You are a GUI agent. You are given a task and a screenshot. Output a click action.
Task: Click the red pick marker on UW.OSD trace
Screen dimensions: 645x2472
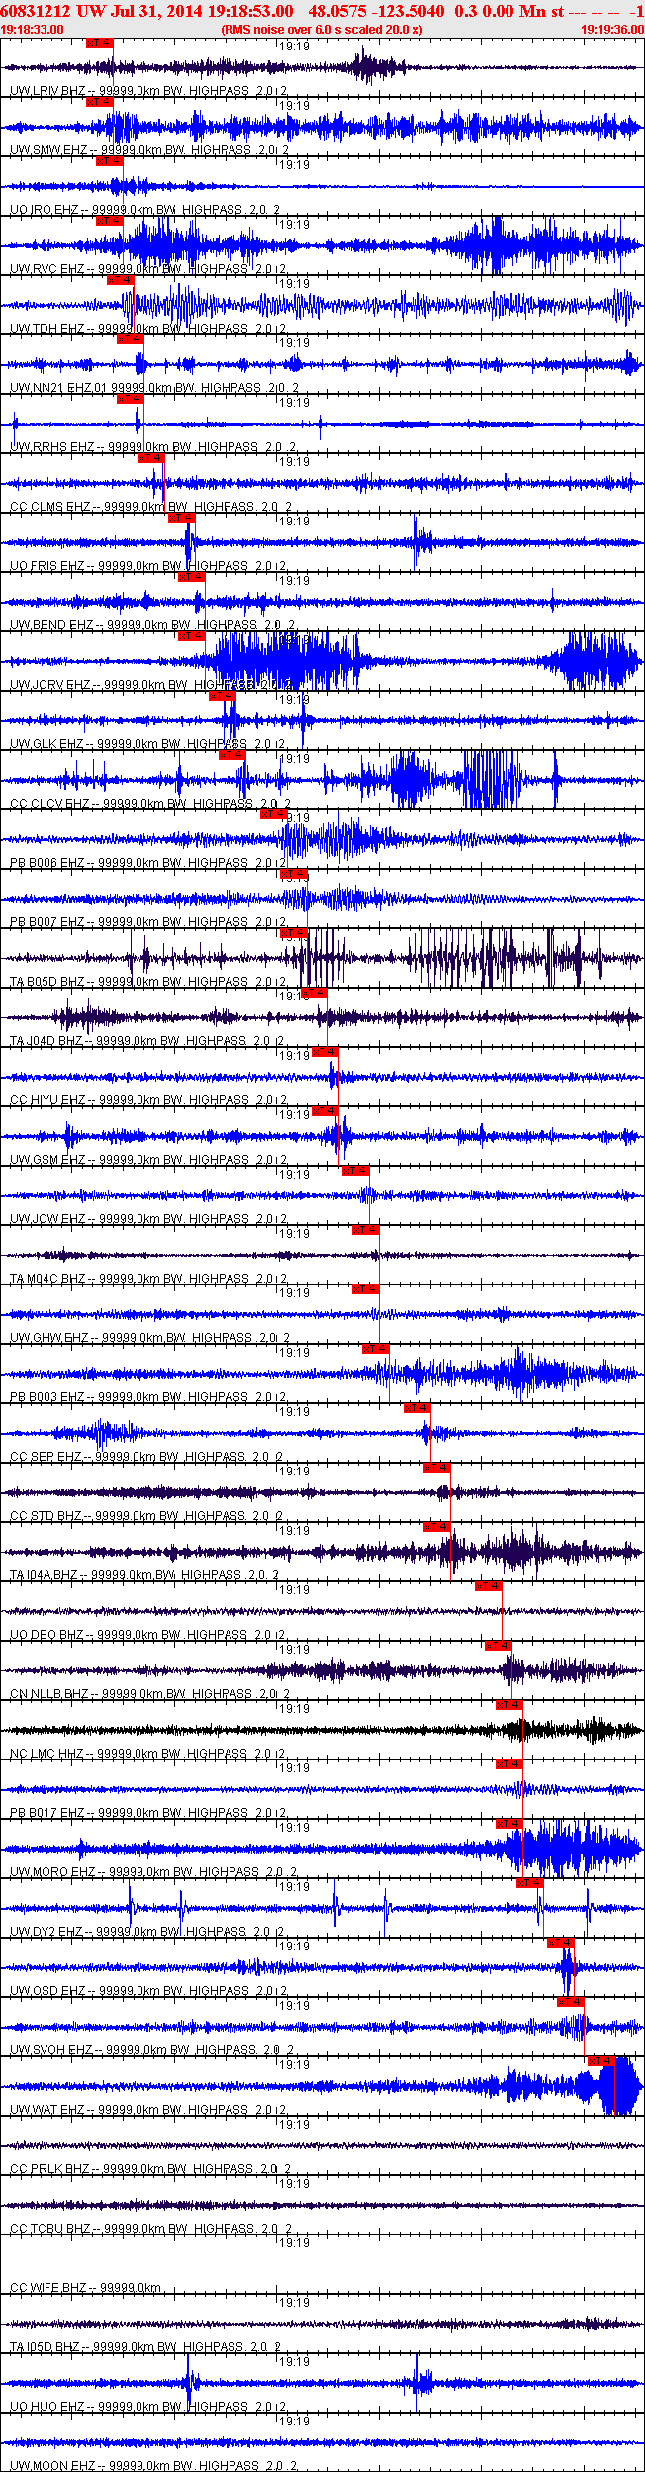coord(561,1943)
